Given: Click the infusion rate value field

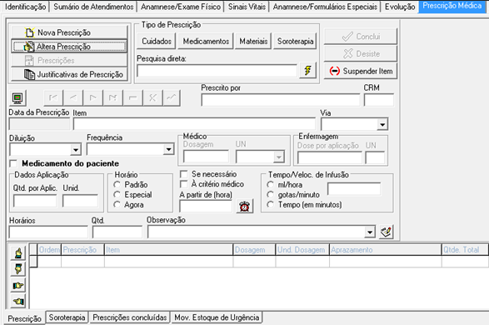Looking at the screenshot, I should pos(354,189).
